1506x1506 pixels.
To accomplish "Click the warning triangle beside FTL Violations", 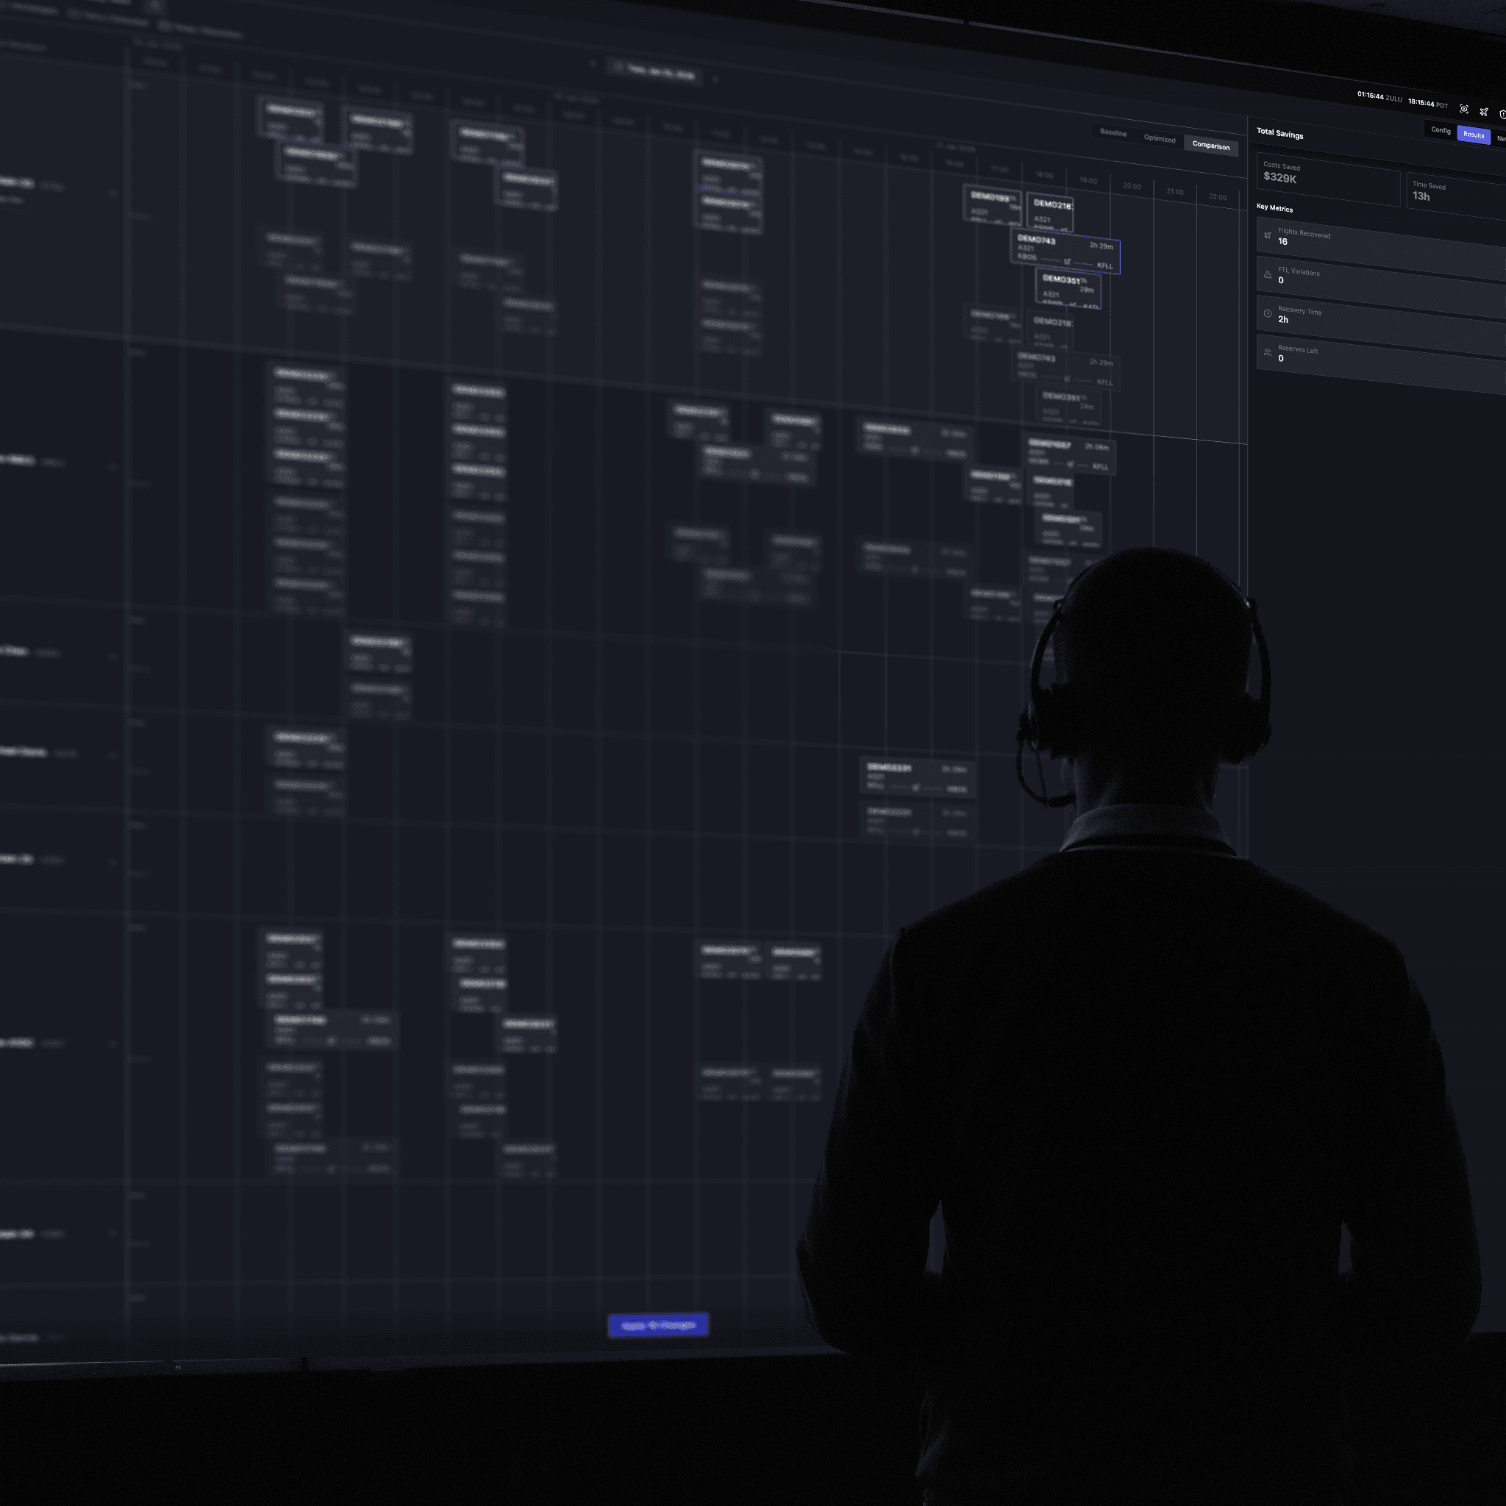I will click(x=1268, y=274).
